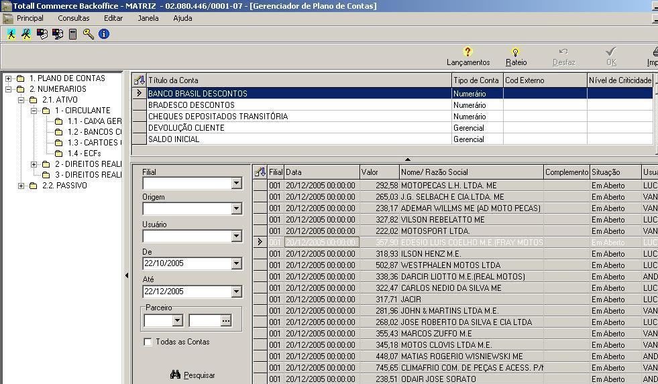
Task: Sort by Valor column header
Action: pyautogui.click(x=380, y=172)
